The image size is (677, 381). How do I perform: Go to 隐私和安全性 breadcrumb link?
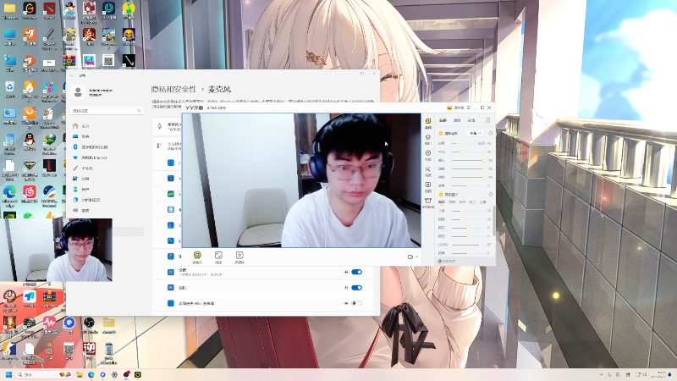(173, 90)
